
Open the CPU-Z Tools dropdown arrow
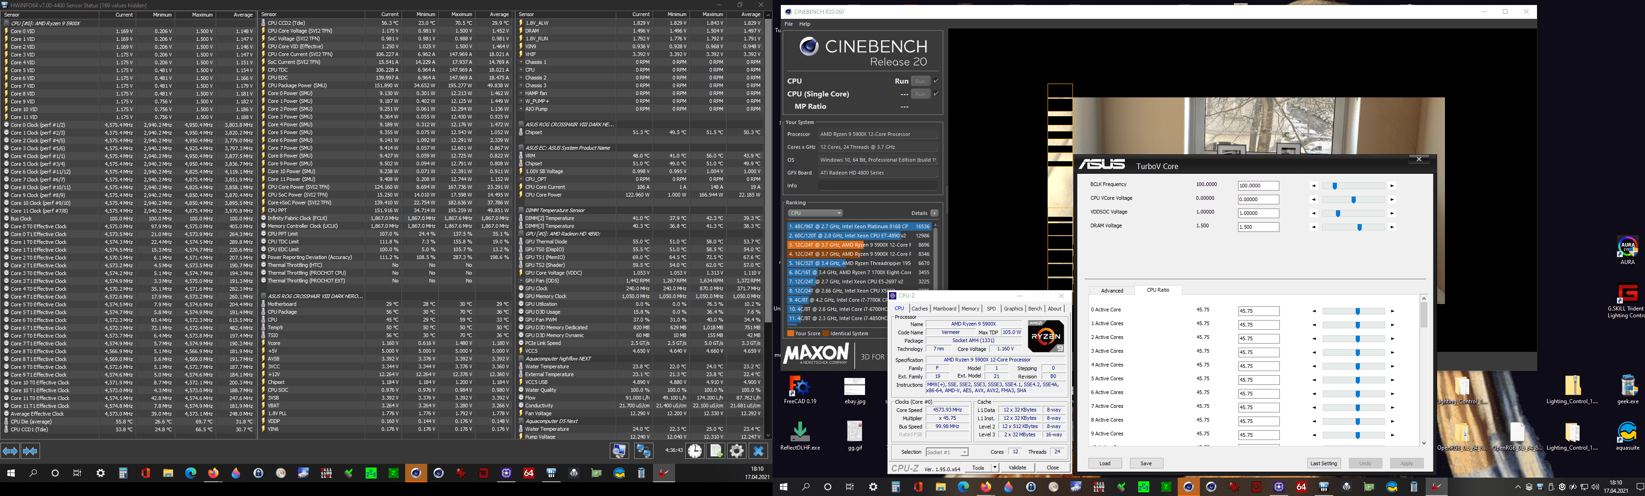click(x=995, y=468)
